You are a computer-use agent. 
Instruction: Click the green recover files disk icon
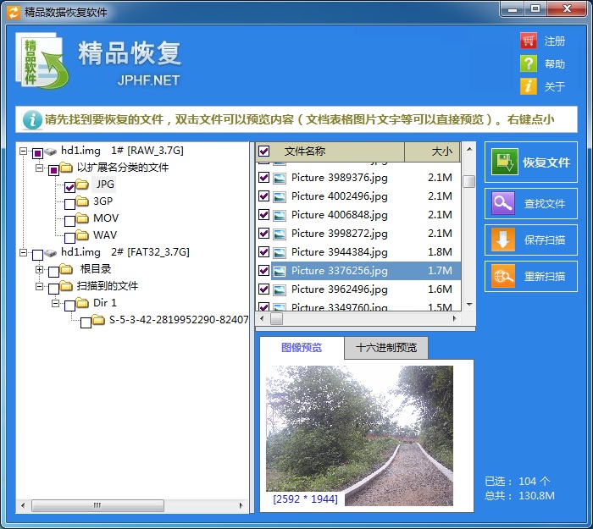505,163
